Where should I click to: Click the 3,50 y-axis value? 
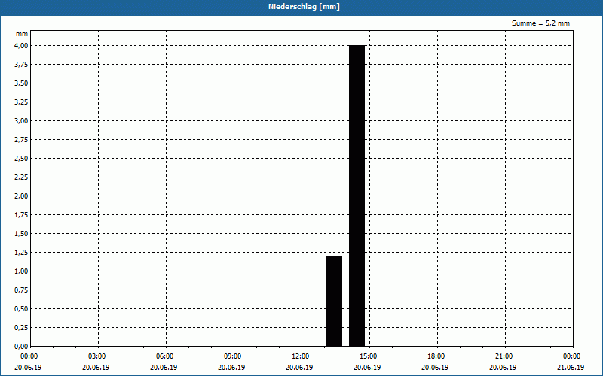coord(21,83)
